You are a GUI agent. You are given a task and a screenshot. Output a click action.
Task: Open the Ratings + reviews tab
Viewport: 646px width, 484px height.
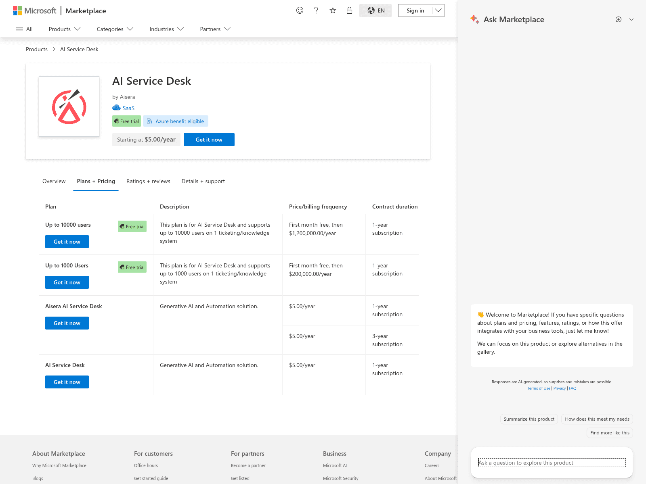pyautogui.click(x=148, y=181)
